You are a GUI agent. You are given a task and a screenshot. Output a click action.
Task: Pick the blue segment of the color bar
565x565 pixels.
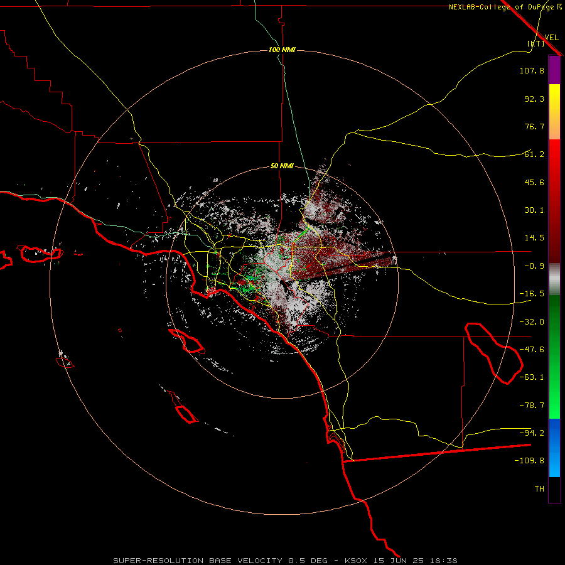[554, 448]
